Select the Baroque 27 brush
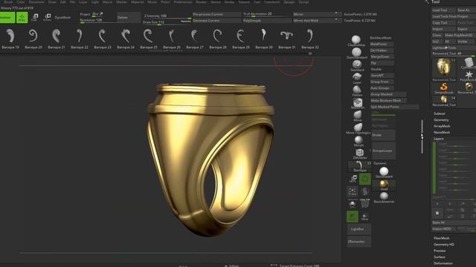 [x=195, y=38]
